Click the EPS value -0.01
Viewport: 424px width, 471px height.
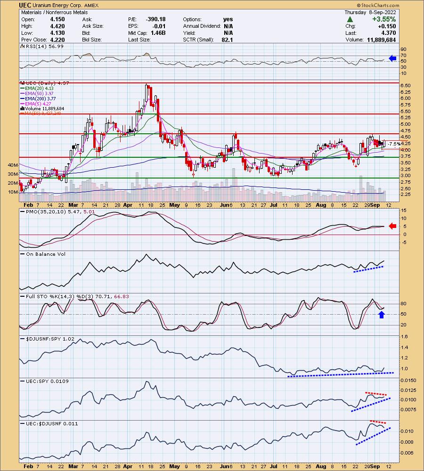pyautogui.click(x=159, y=26)
